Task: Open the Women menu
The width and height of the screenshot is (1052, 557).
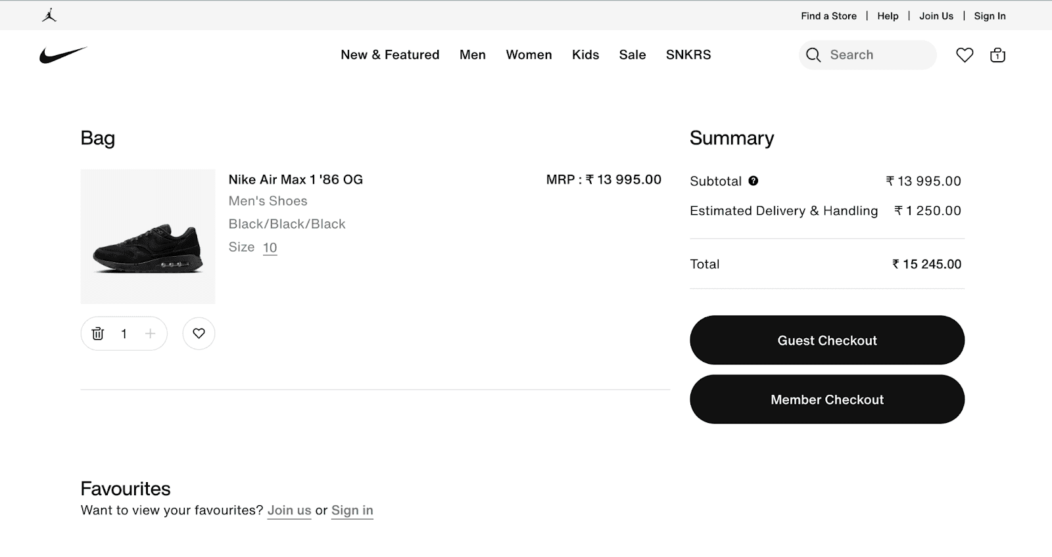Action: (x=529, y=55)
